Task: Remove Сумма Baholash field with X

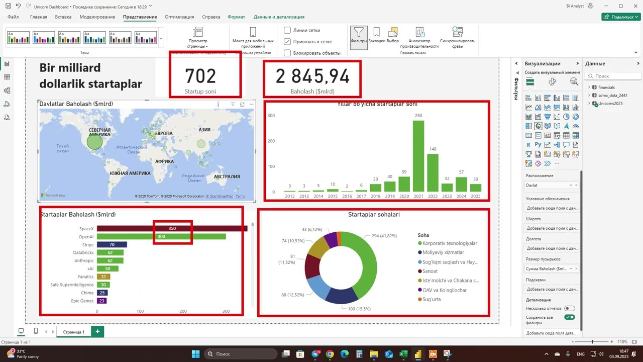Action: pyautogui.click(x=576, y=268)
